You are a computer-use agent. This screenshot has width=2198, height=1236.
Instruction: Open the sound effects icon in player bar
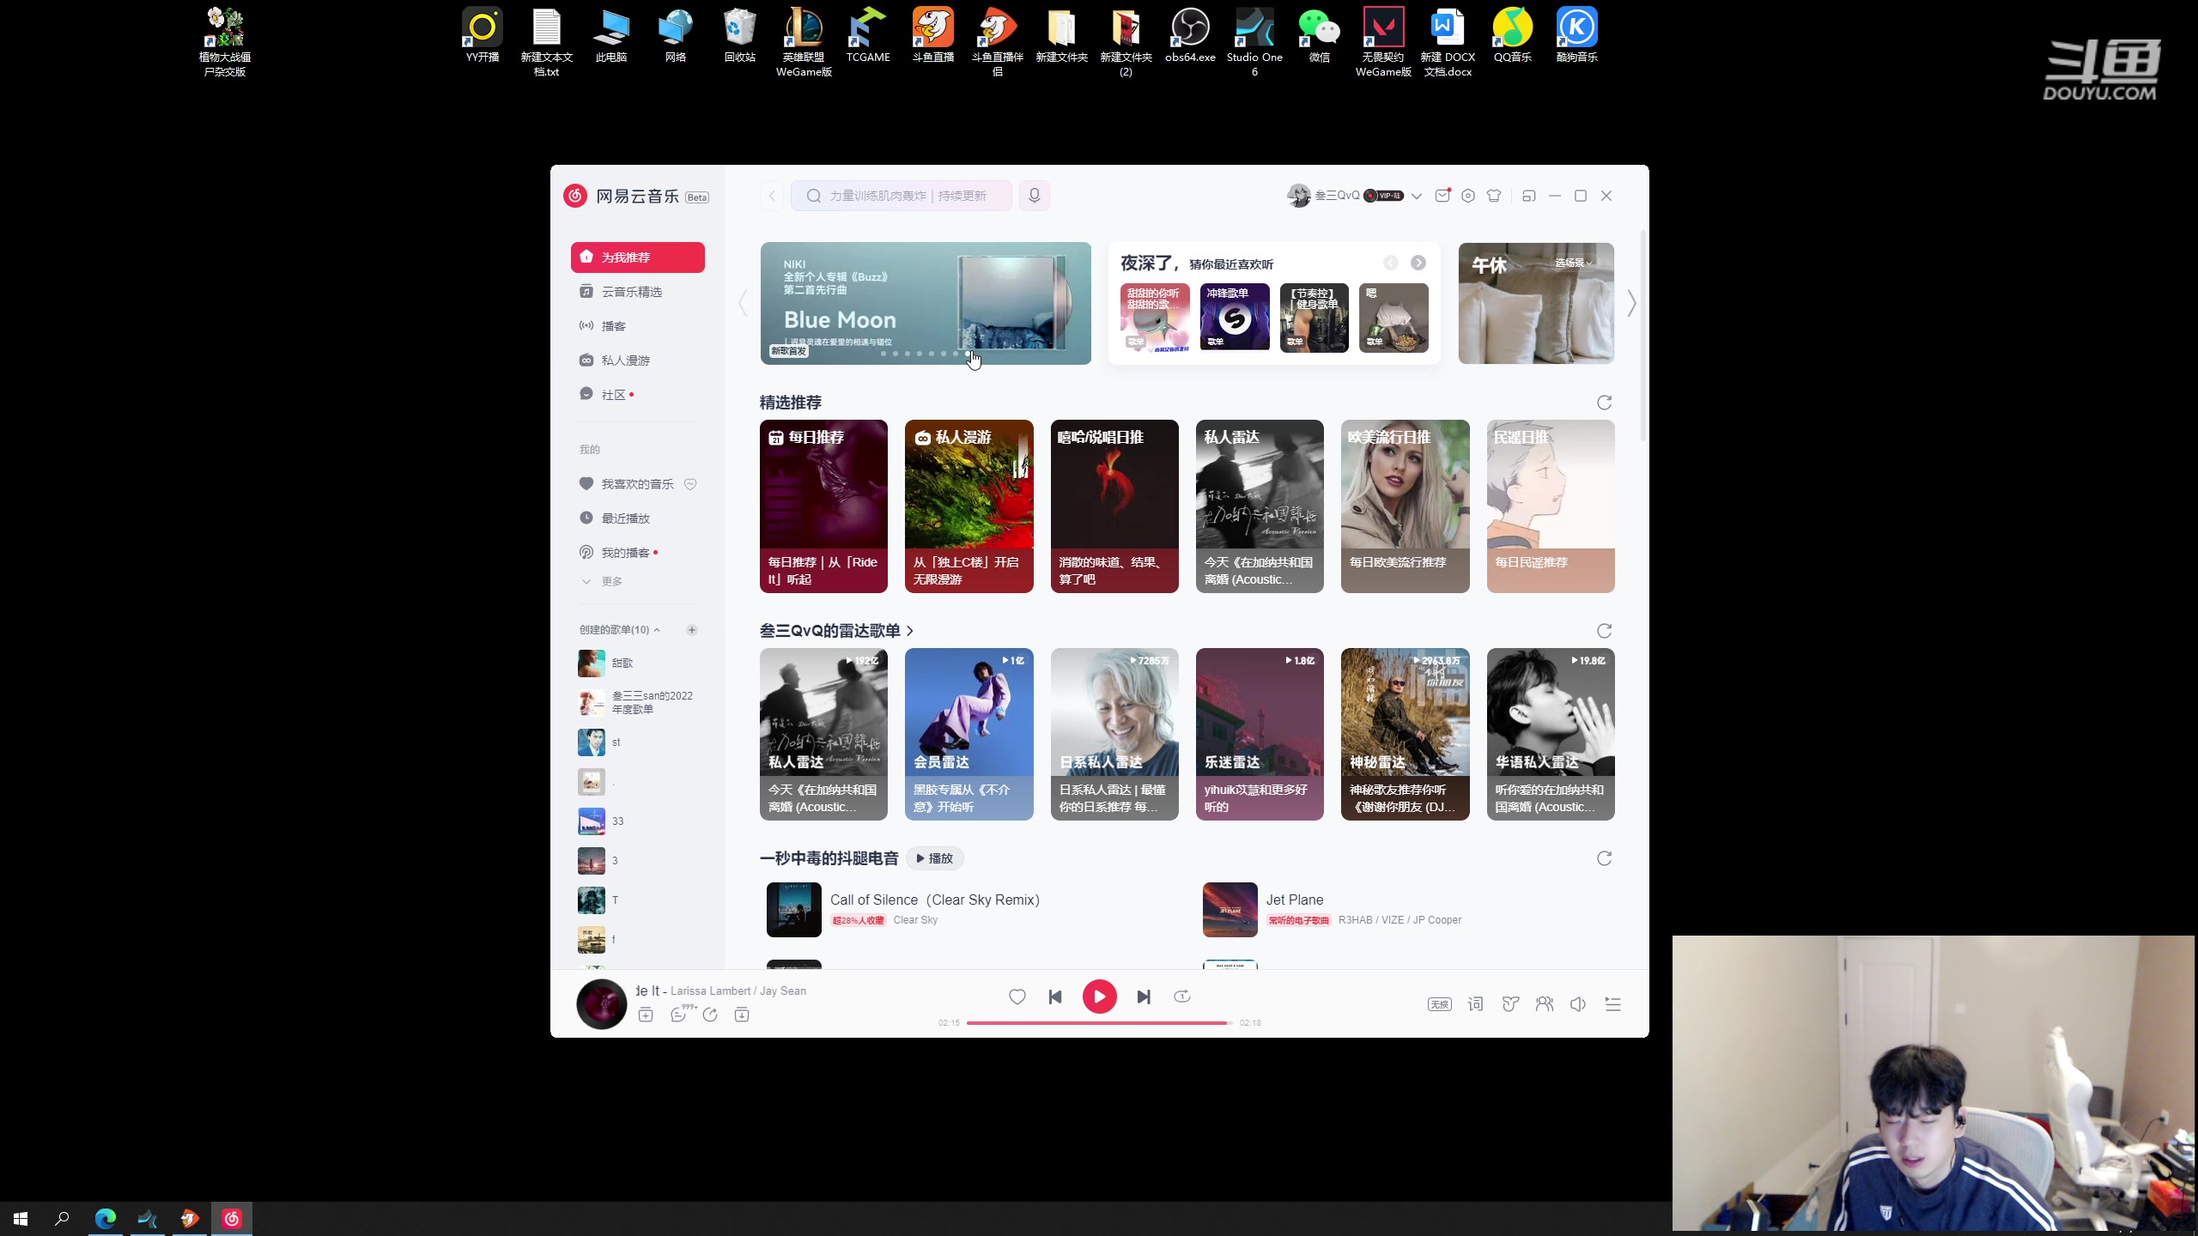click(1510, 1004)
